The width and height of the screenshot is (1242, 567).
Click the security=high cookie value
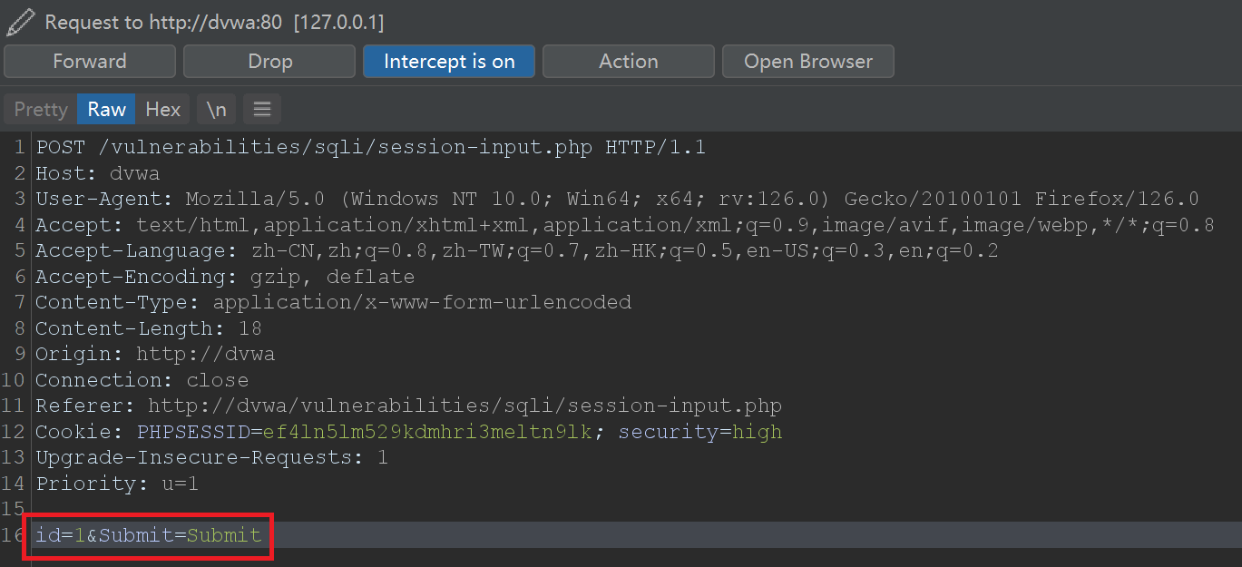(x=757, y=432)
